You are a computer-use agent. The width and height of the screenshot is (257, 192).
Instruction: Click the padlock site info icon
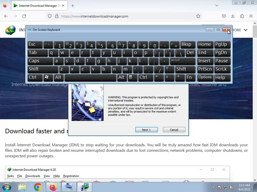click(57, 16)
